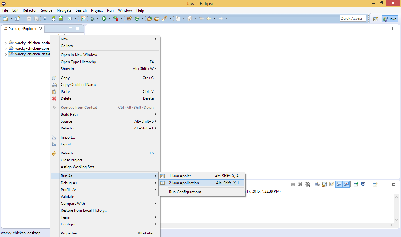401x237 pixels.
Task: Click the Clear Console icon
Action: [317, 184]
